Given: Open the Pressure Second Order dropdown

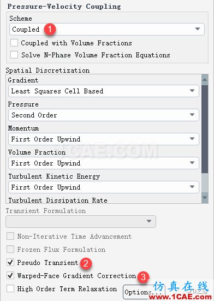Looking at the screenshot, I should [x=104, y=115].
